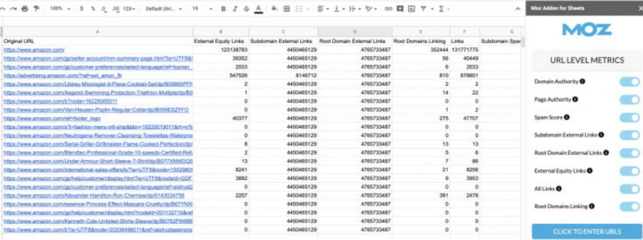Select the External Equity Links header cell
This screenshot has width=643, height=240.
(218, 41)
